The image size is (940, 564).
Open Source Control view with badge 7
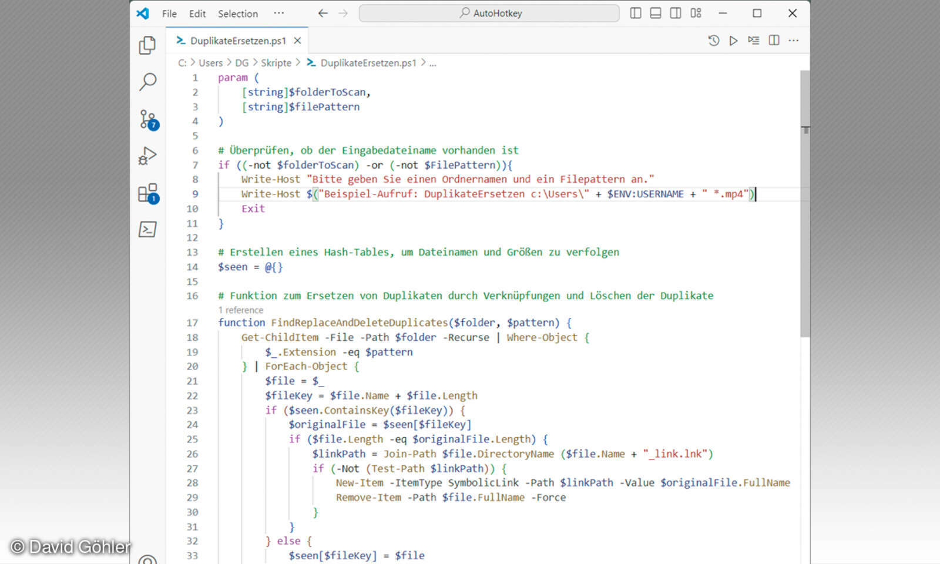(147, 119)
